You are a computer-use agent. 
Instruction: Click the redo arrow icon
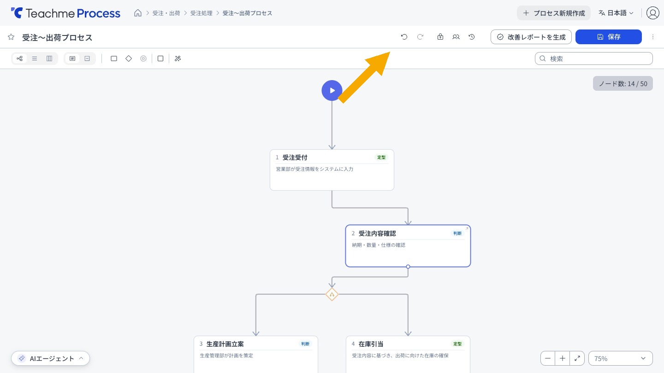tap(420, 37)
